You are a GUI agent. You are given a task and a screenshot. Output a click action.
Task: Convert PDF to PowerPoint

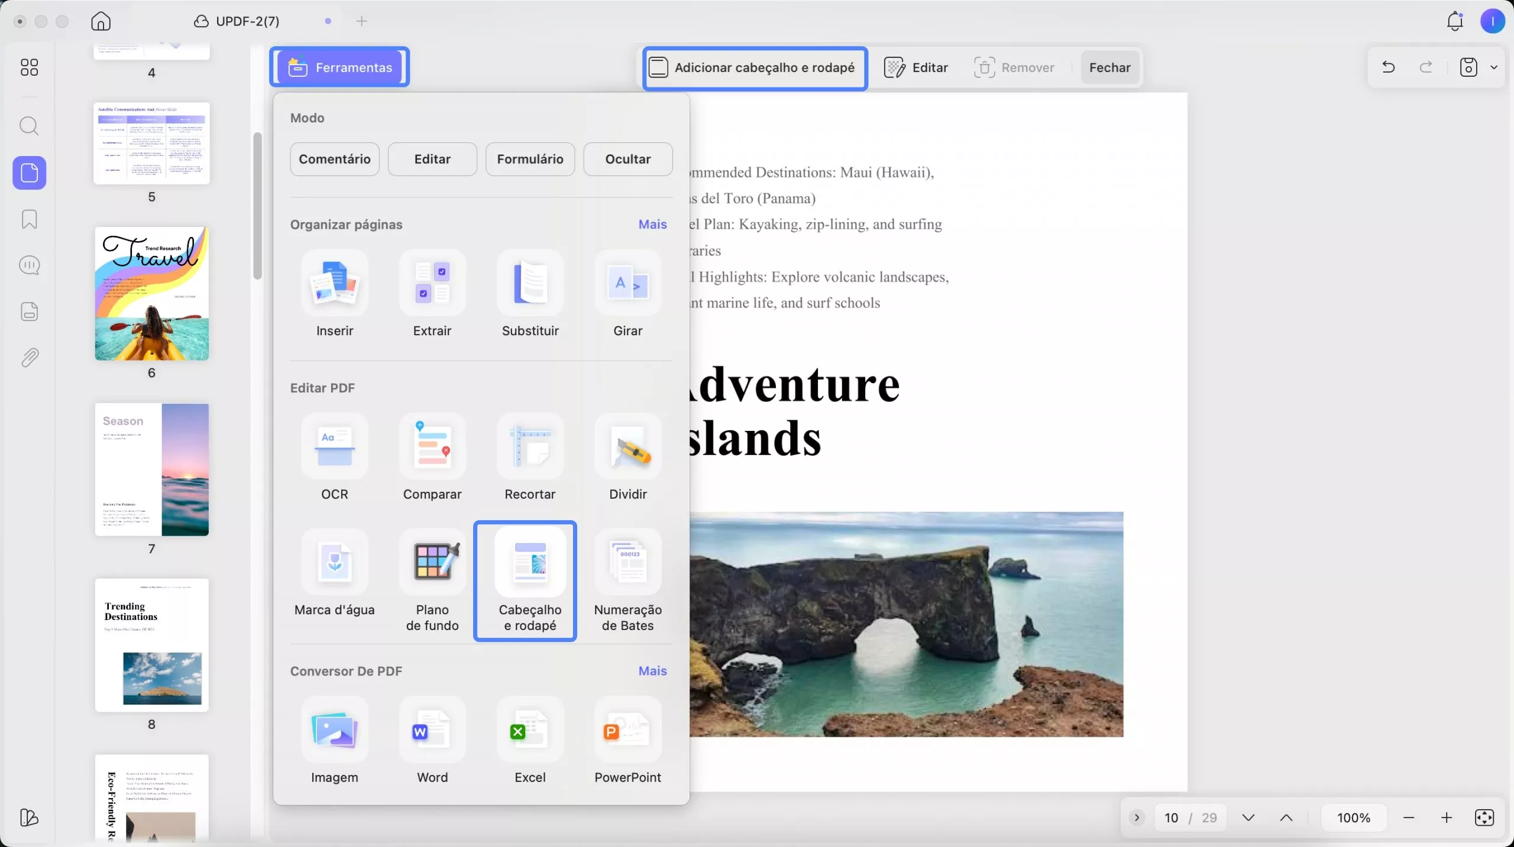click(627, 741)
